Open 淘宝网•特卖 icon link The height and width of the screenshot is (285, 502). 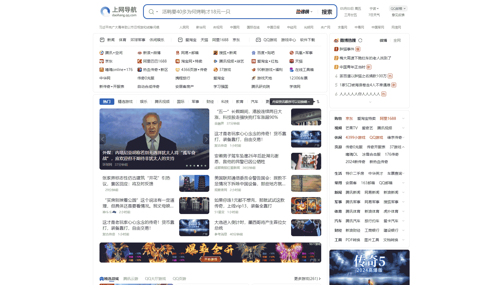tap(178, 61)
